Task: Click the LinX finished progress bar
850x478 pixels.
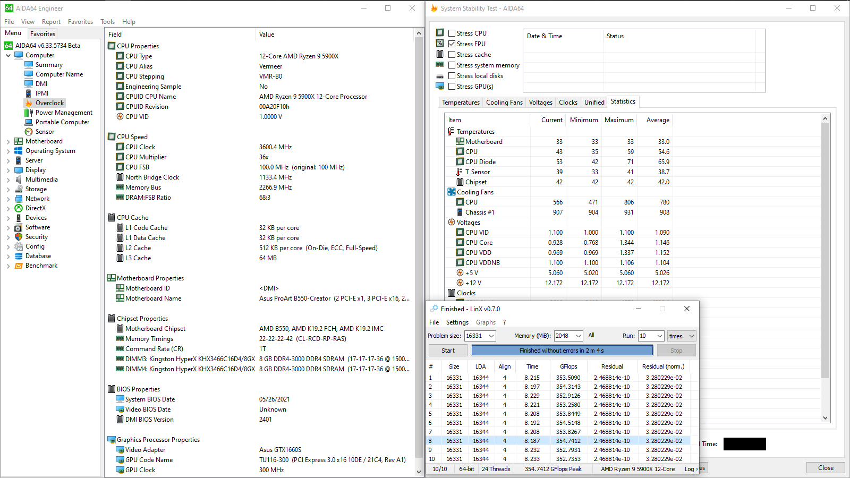Action: 562,351
